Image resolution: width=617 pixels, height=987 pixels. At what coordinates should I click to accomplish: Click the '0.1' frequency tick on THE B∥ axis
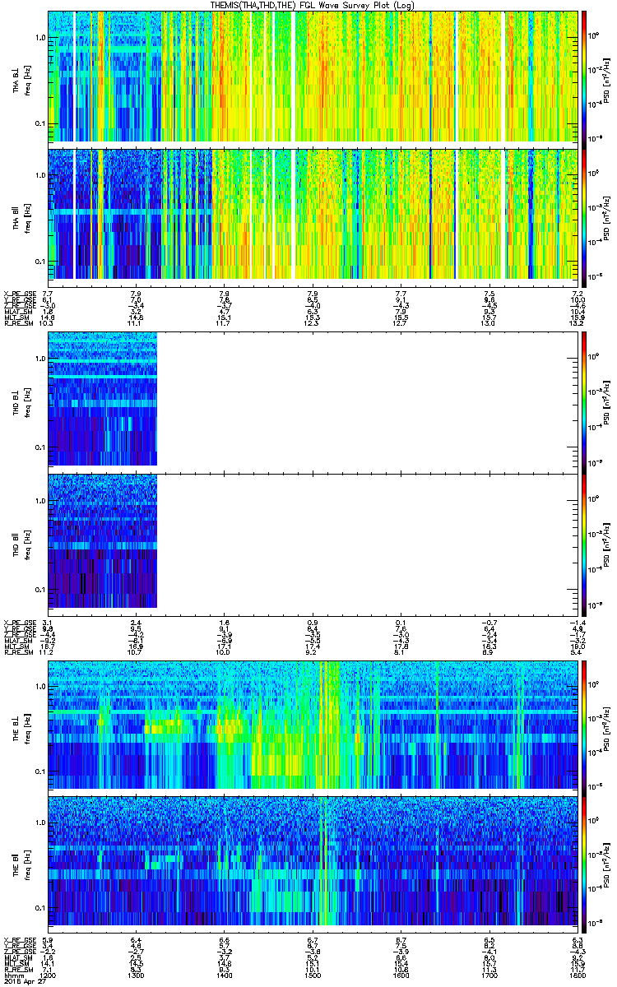pyautogui.click(x=40, y=906)
